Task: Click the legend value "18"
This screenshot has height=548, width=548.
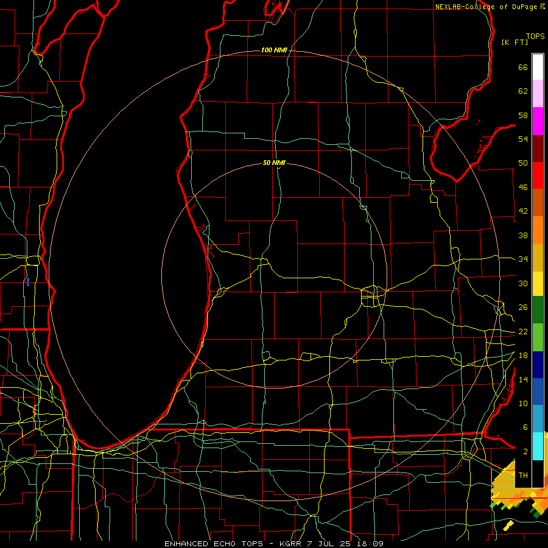Action: (523, 356)
